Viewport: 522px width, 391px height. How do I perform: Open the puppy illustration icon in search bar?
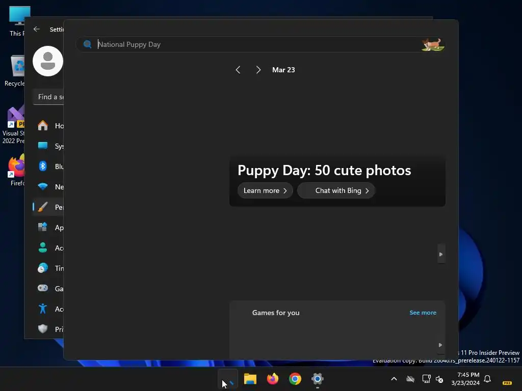432,44
